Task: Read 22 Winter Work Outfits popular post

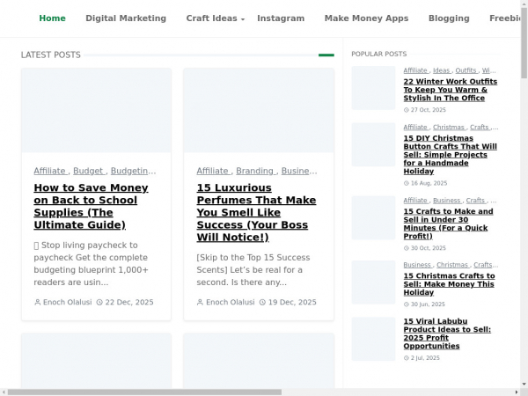Action: click(450, 90)
